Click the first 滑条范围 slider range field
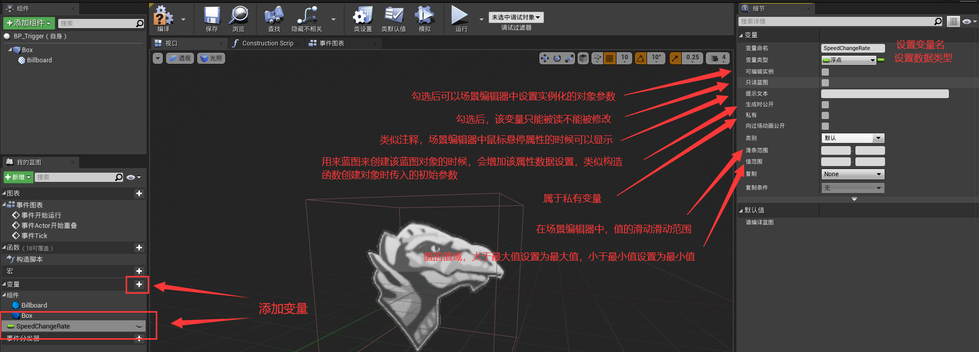The width and height of the screenshot is (979, 352). click(835, 151)
